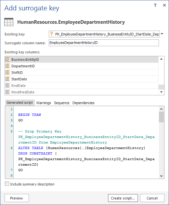Select the EndDate row
The height and width of the screenshot is (205, 169).
click(x=82, y=86)
